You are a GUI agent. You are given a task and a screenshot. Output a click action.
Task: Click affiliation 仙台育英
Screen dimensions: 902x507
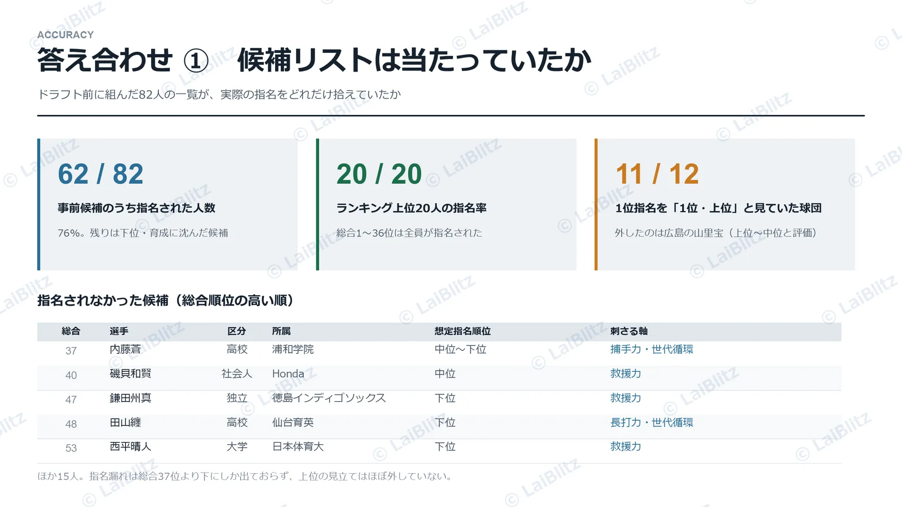point(293,422)
